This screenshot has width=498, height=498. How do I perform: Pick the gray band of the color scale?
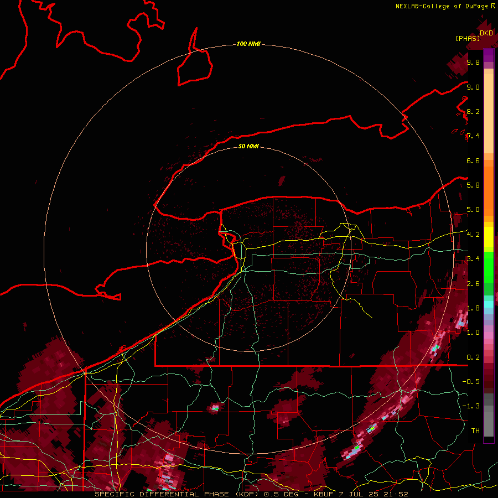tap(489, 414)
